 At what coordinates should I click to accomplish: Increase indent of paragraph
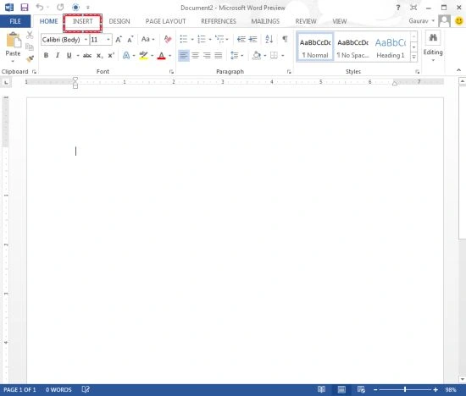(253, 39)
